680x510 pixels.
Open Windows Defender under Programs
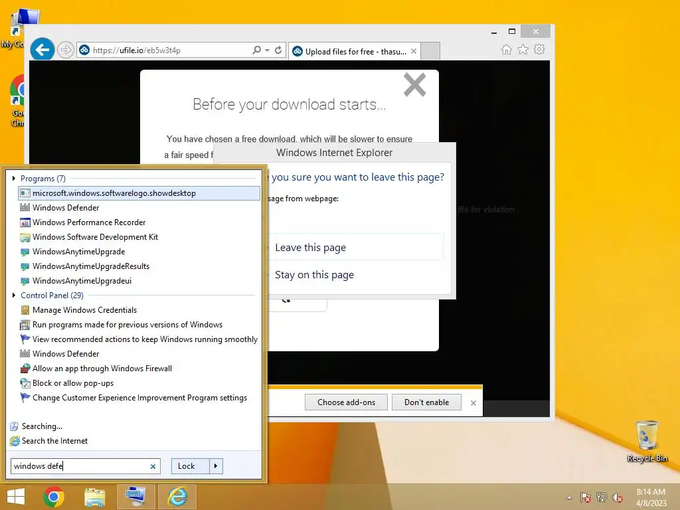(x=139, y=208)
